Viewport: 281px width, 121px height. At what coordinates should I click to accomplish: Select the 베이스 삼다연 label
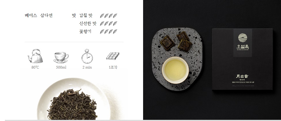[x=39, y=15]
